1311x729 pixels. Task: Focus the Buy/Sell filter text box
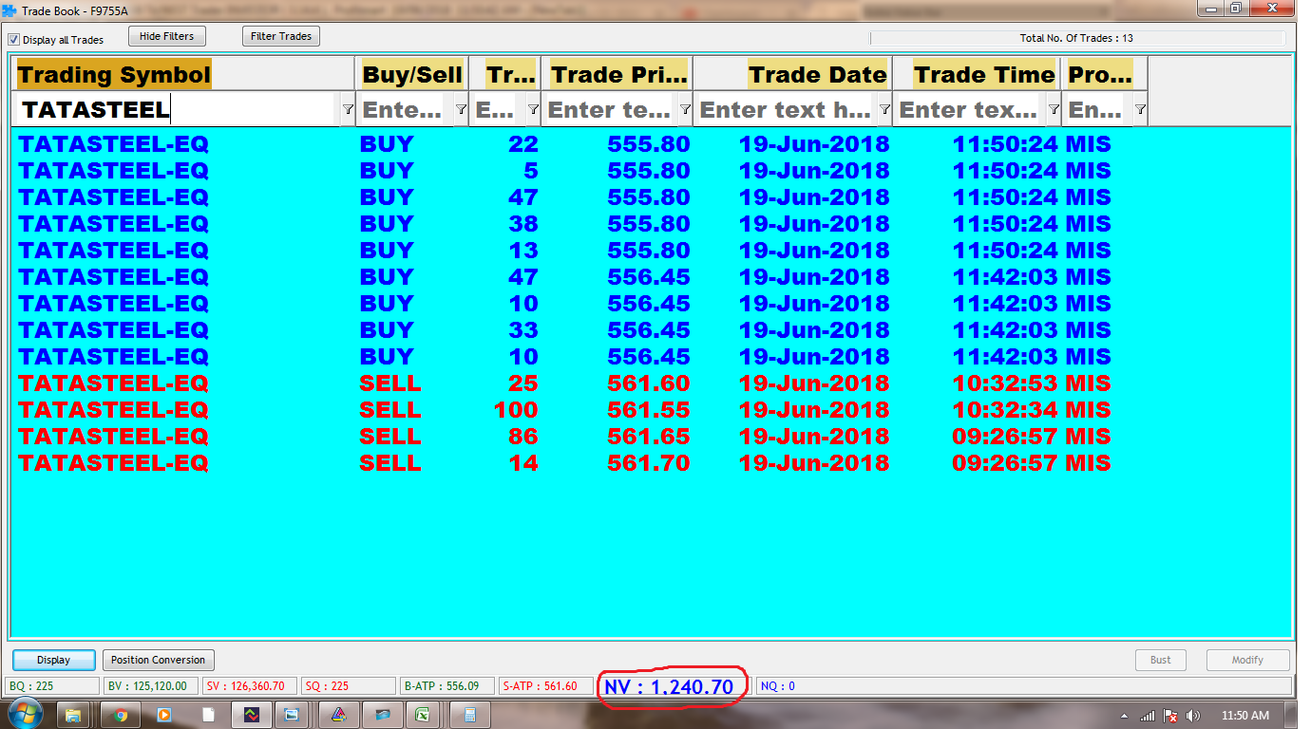tap(405, 110)
